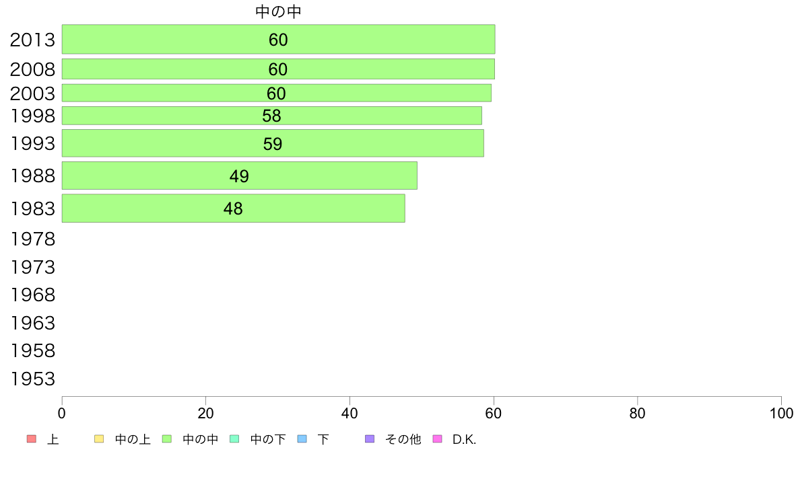Select the 1993 bar showing 59
Viewport: 800px width, 495px height.
tap(273, 143)
